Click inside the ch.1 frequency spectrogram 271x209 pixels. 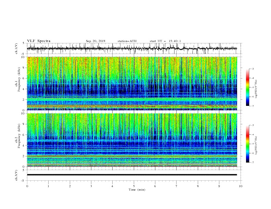[132, 83]
